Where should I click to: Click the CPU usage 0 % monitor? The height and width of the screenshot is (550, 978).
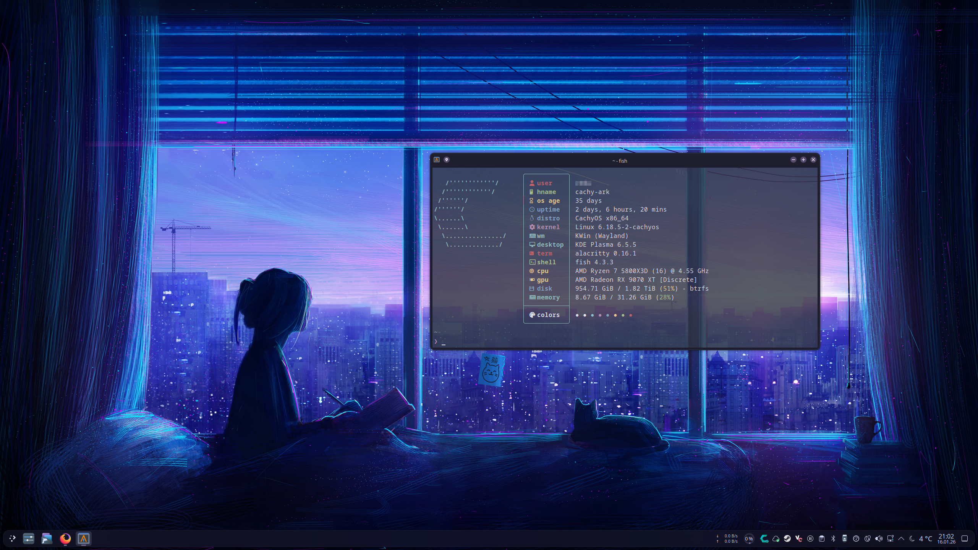coord(749,539)
